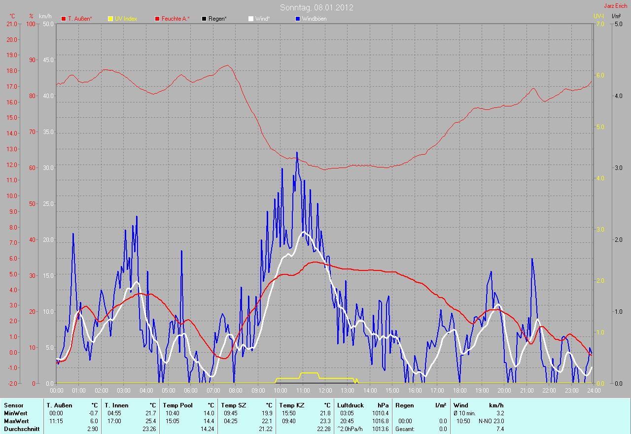Click the Temp SZ column header
Screen dimensions: 631x434
coord(233,405)
